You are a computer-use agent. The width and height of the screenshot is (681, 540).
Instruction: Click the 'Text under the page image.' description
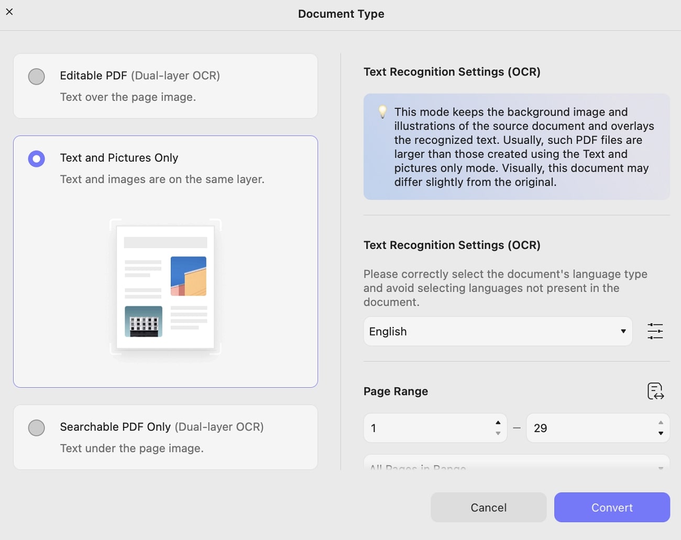point(131,448)
